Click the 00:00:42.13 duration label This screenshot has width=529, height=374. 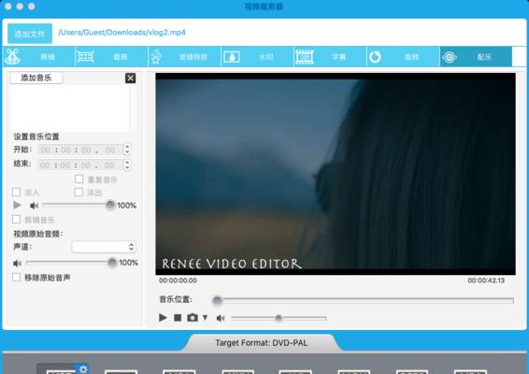[486, 280]
